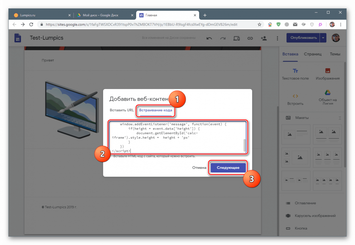355x245 pixels.
Task: Open the Sites more options menu
Action: point(277,38)
